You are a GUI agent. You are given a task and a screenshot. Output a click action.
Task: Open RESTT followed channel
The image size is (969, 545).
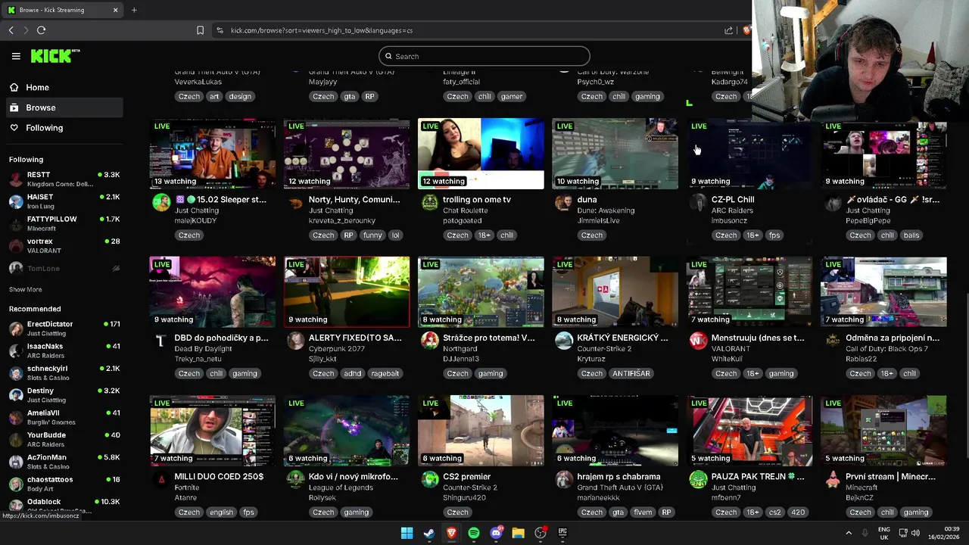tap(64, 179)
